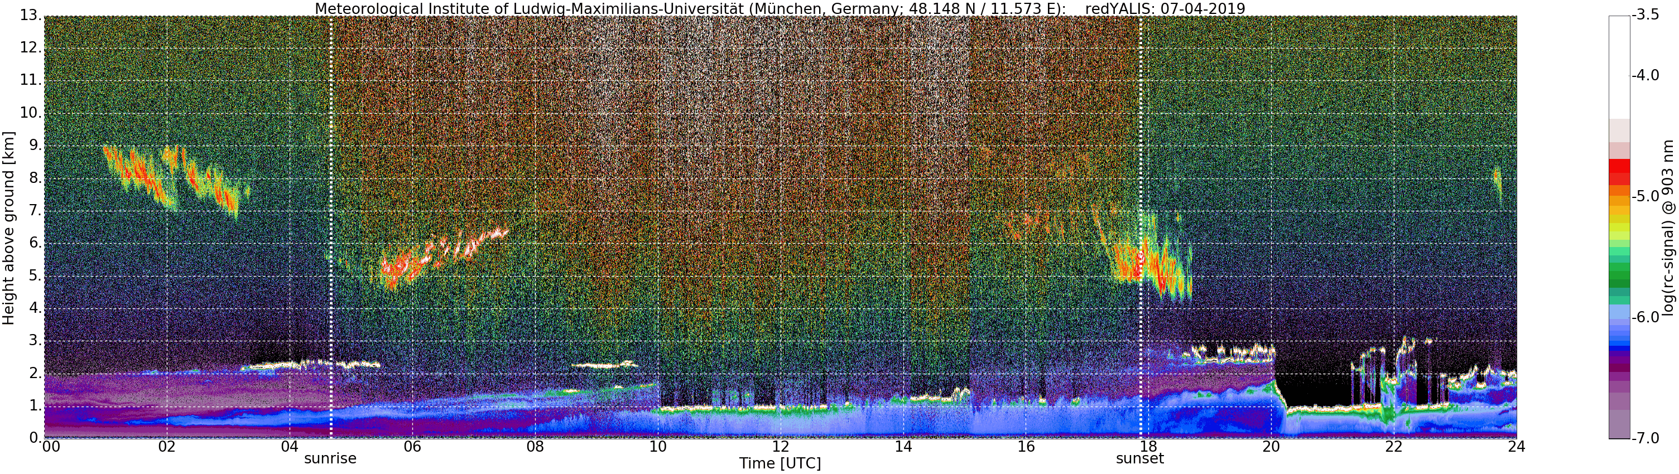Click the x-axis tick label '24'
The width and height of the screenshot is (1679, 474).
pos(1516,446)
